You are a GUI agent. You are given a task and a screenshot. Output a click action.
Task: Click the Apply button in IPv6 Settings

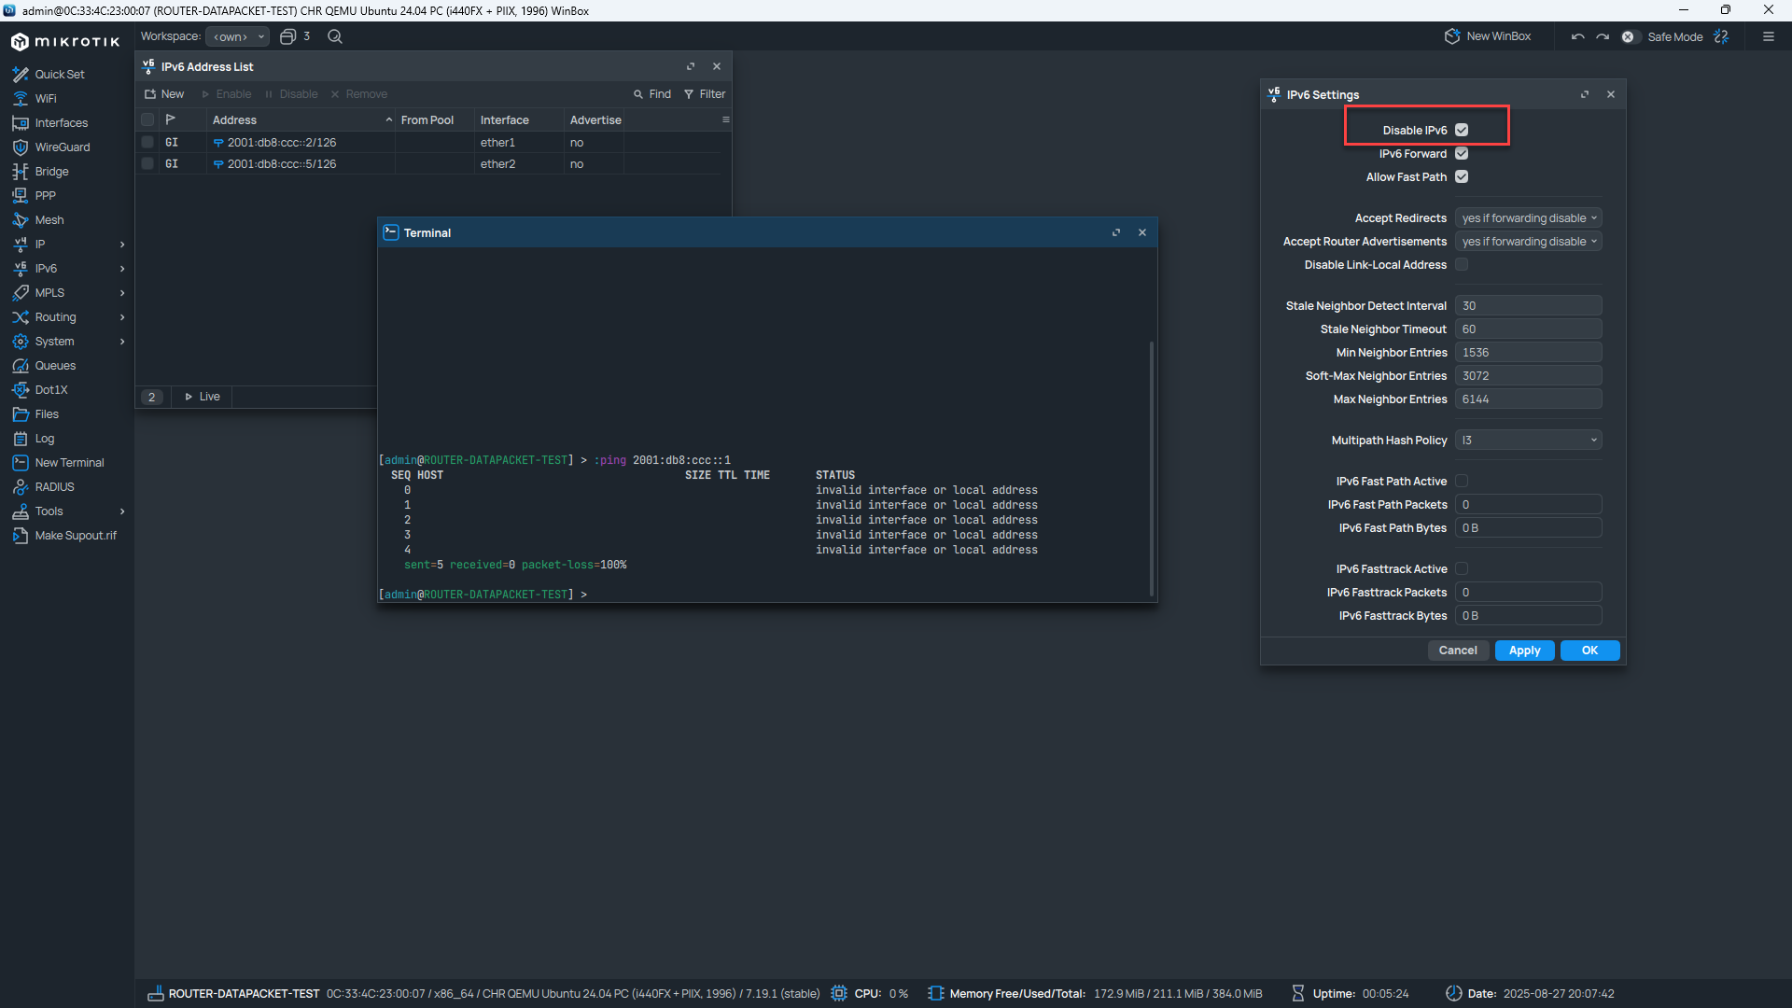tap(1524, 651)
